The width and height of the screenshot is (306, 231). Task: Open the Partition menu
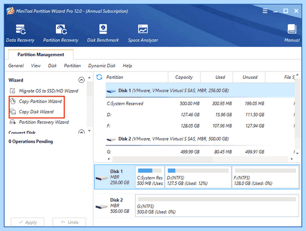[72, 66]
